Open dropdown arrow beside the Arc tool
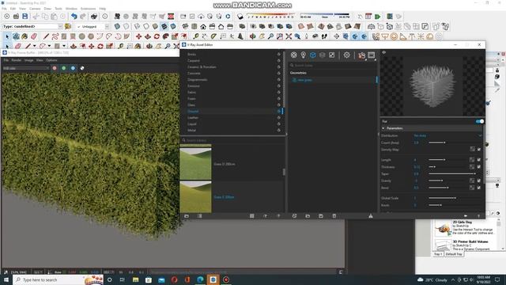Image resolution: width=506 pixels, height=285 pixels. [49, 46]
